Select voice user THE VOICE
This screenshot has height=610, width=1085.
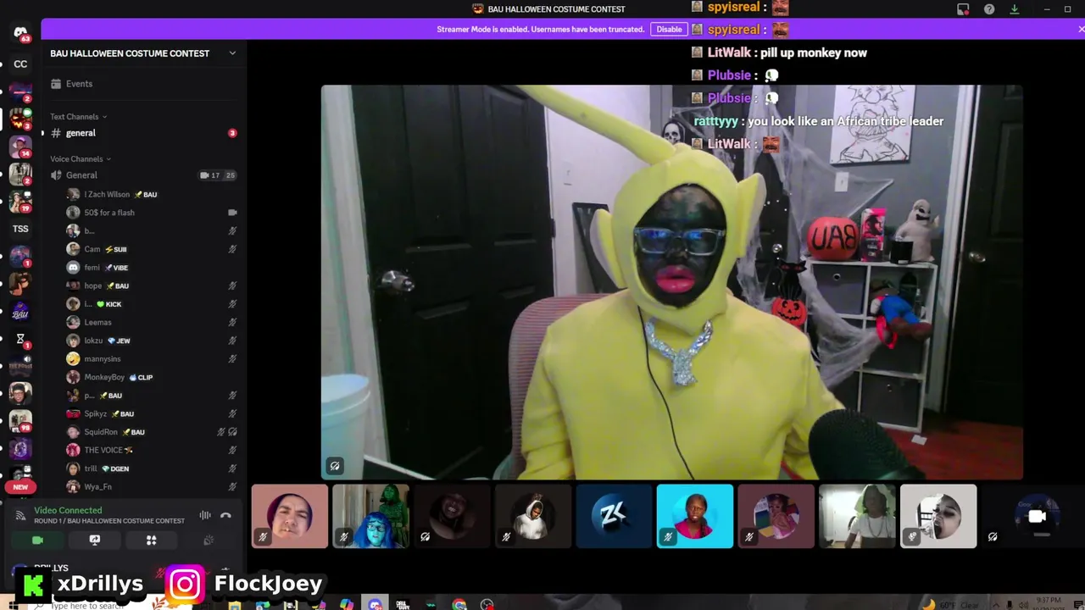[153, 450]
